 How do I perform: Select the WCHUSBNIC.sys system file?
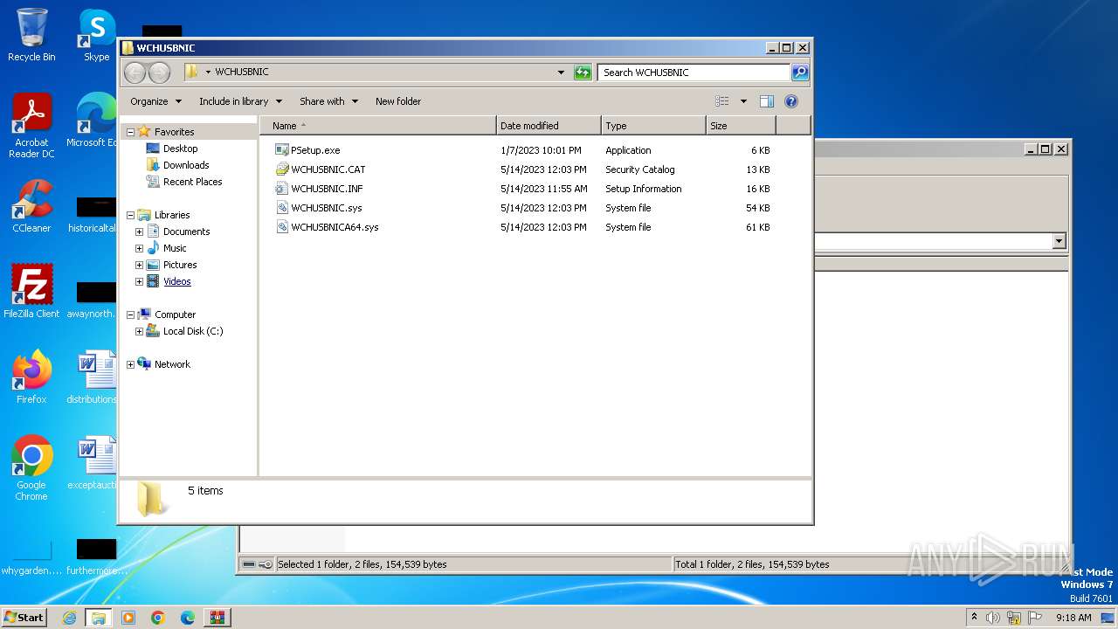(318, 208)
